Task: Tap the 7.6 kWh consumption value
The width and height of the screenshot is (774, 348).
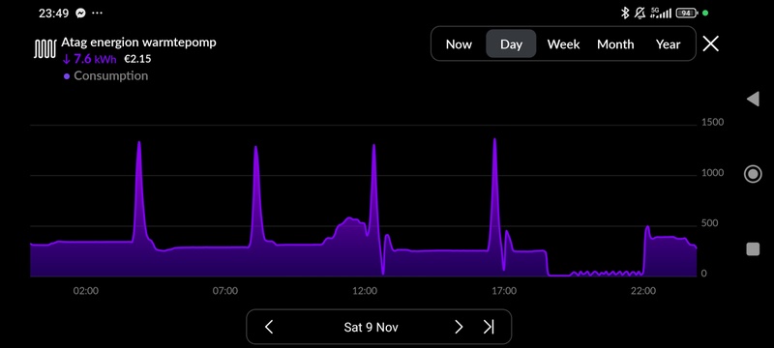Action: click(x=90, y=59)
